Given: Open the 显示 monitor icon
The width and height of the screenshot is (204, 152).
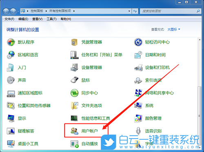Looking at the screenshot, I should click(x=11, y=118).
